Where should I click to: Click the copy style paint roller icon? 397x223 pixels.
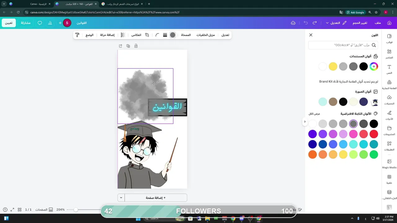(77, 35)
